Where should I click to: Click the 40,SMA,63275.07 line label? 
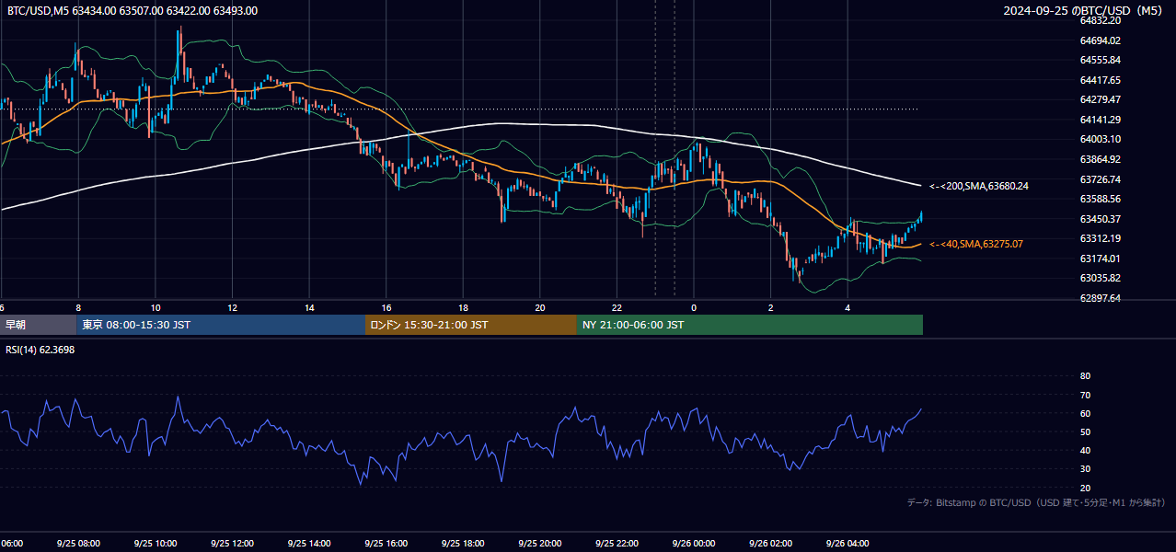[976, 245]
